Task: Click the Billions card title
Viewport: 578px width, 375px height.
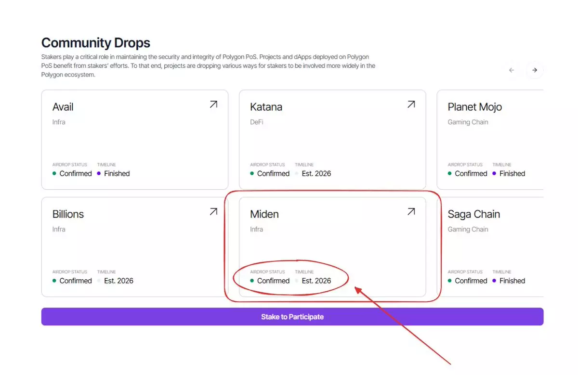Action: 68,214
